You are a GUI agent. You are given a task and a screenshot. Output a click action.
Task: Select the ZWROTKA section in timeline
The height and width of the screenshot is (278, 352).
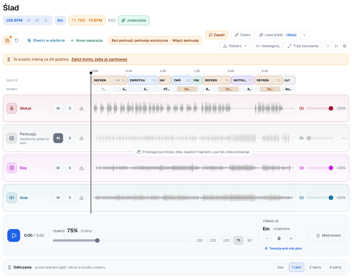point(143,80)
